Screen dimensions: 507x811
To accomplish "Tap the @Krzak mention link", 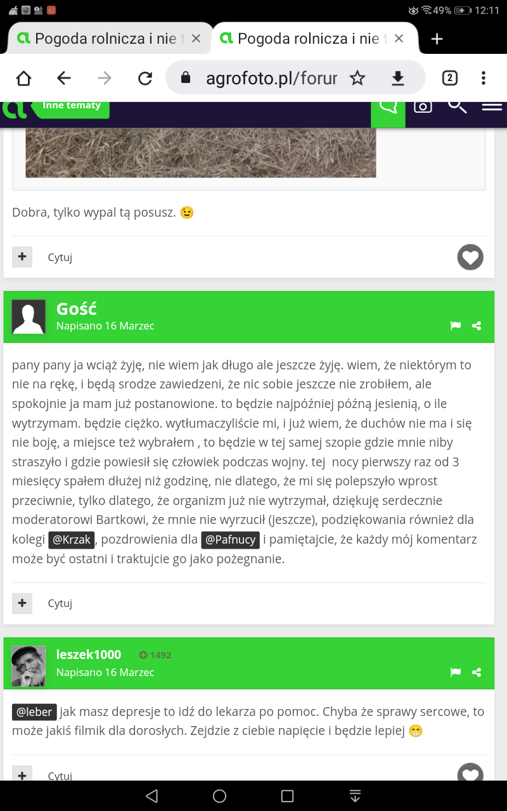I will [72, 540].
